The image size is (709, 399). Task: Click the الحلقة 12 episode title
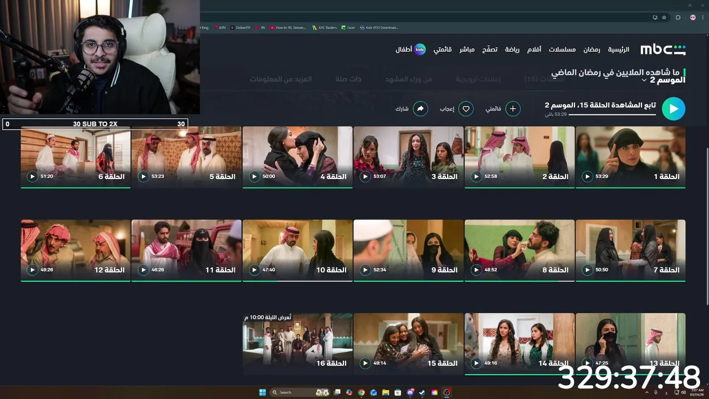click(110, 270)
